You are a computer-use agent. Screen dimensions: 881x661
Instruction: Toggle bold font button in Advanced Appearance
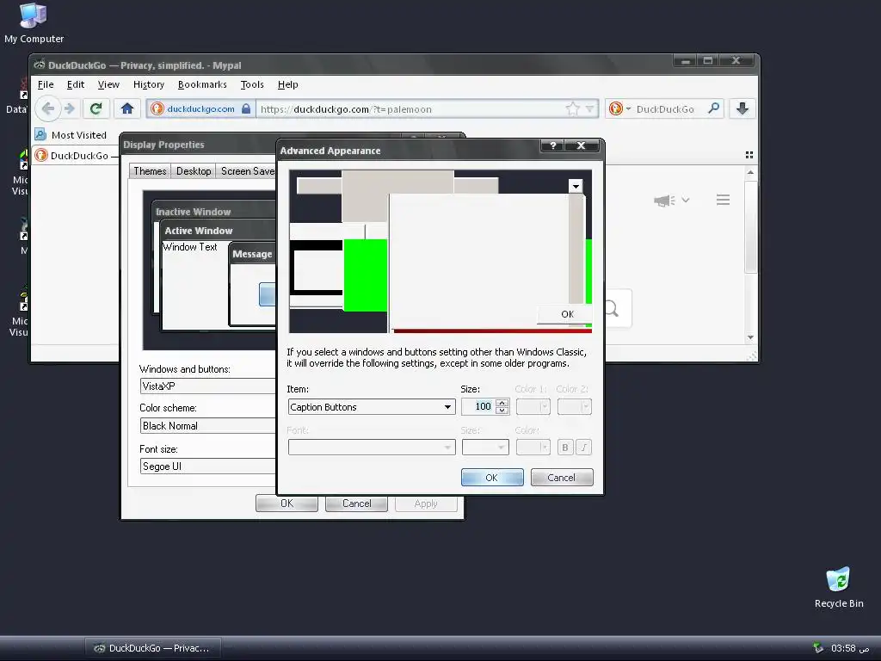[x=565, y=448]
